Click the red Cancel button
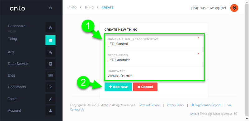Viewport: 249px width, 121px height. pos(145,87)
